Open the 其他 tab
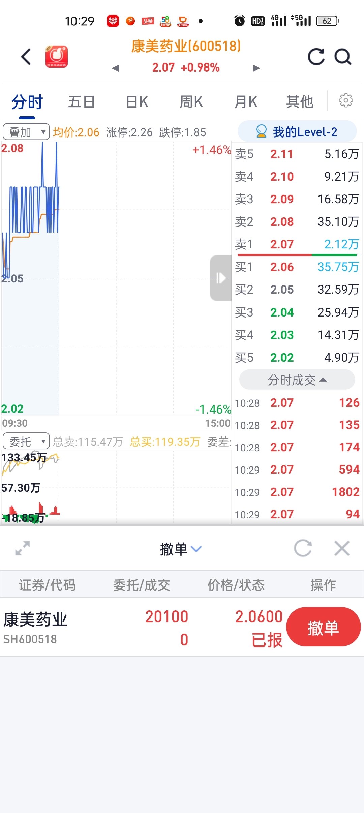364x813 pixels. click(300, 101)
